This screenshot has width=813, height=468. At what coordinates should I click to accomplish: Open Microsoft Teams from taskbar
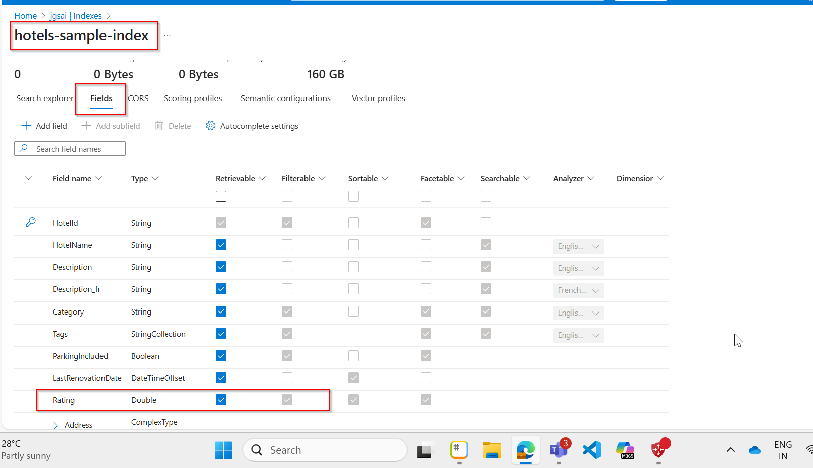559,449
